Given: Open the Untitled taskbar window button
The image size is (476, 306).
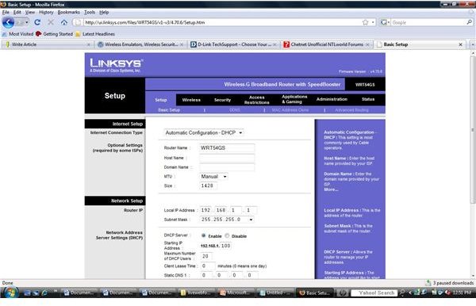Looking at the screenshot, I should click(276, 293).
